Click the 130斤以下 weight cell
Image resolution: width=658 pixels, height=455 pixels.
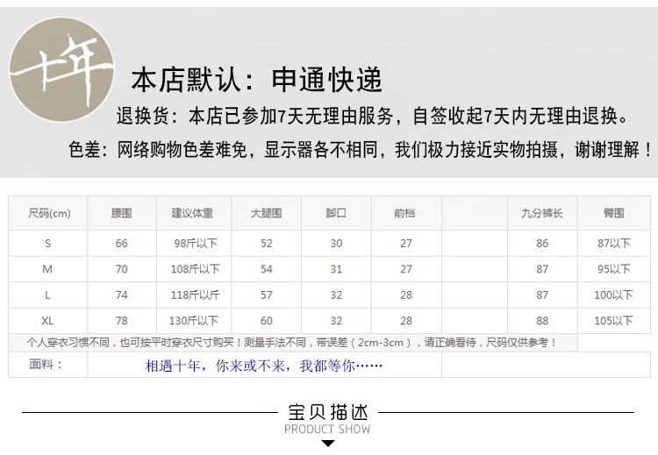coord(194,321)
